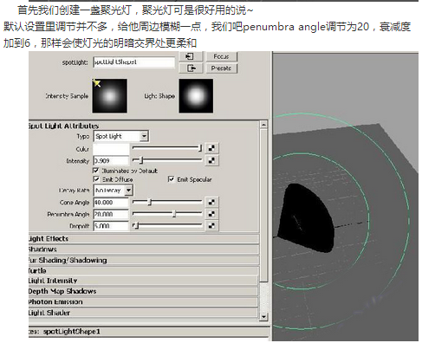Screen dimensions: 422x343
Task: Click the map button beside Penumbra Angle
Action: (x=211, y=214)
